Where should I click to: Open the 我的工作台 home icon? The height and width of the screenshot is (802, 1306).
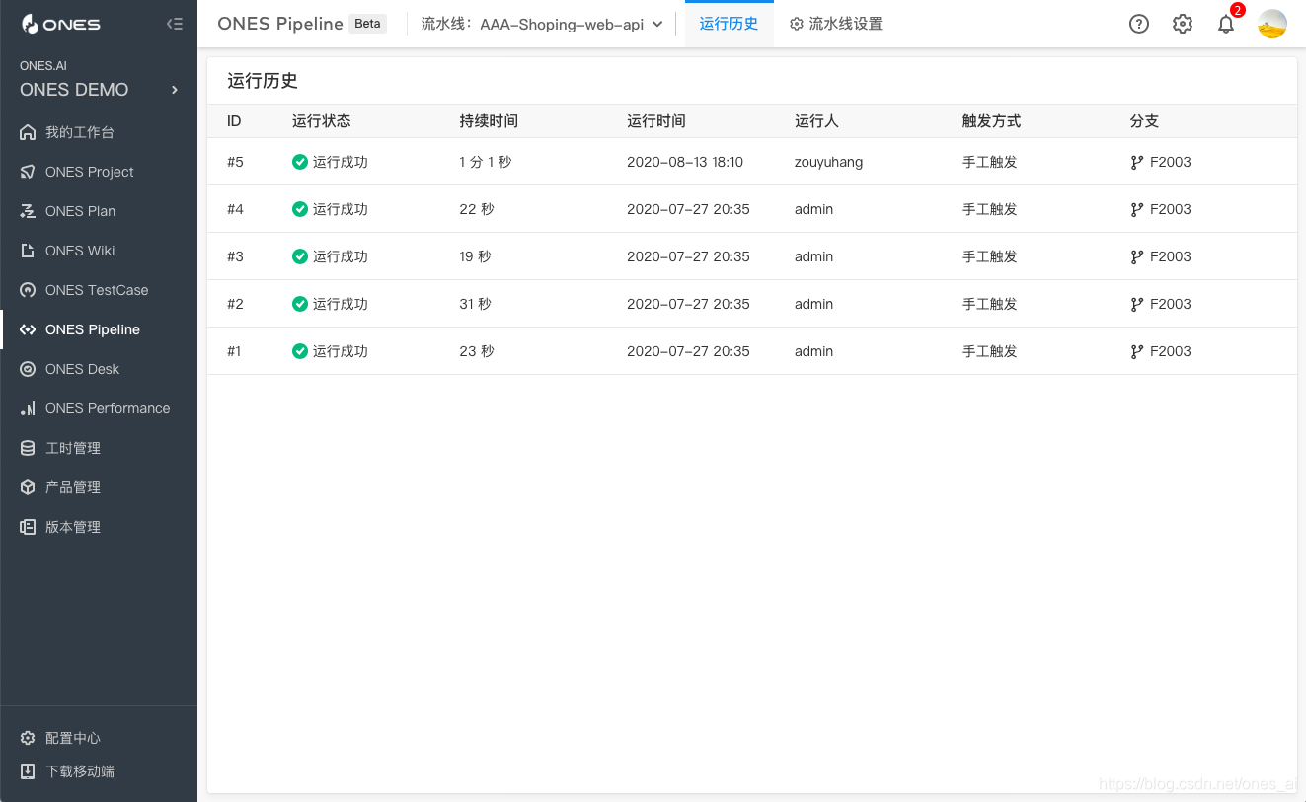(28, 132)
